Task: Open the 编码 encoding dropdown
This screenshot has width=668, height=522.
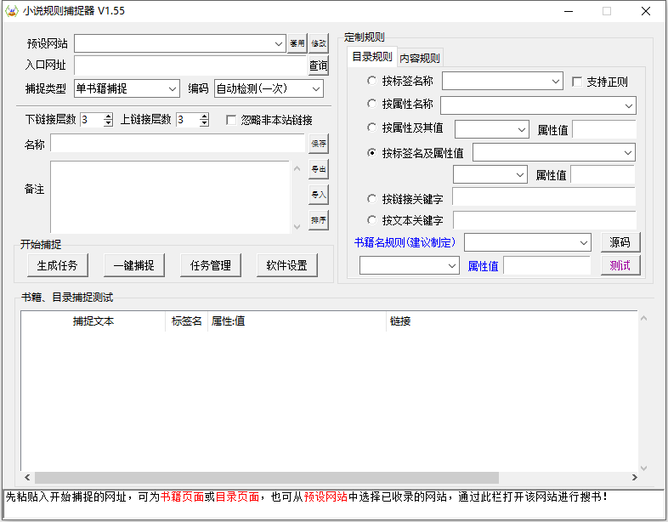Action: tap(316, 88)
